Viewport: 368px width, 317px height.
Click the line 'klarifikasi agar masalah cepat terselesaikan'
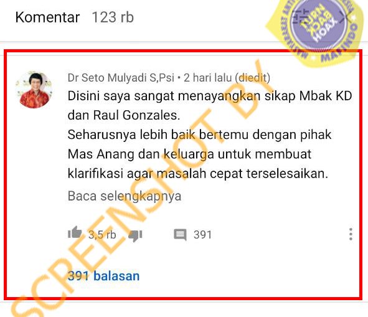tap(198, 174)
